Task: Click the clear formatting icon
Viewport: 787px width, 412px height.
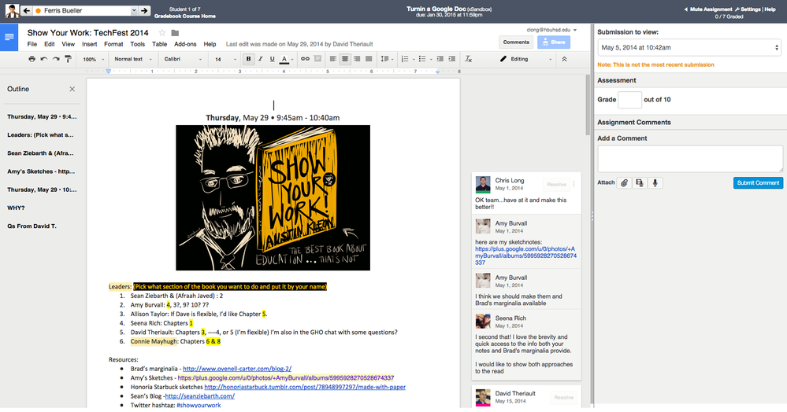Action: pyautogui.click(x=469, y=59)
